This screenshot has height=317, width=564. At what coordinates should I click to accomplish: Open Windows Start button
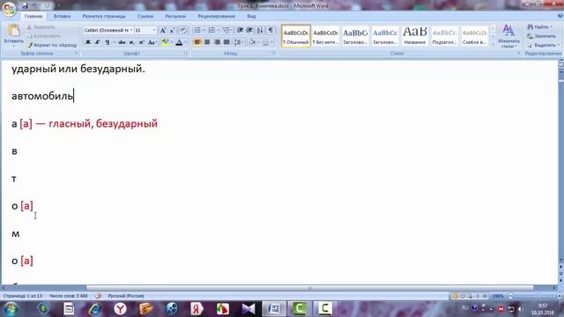[x=11, y=309]
